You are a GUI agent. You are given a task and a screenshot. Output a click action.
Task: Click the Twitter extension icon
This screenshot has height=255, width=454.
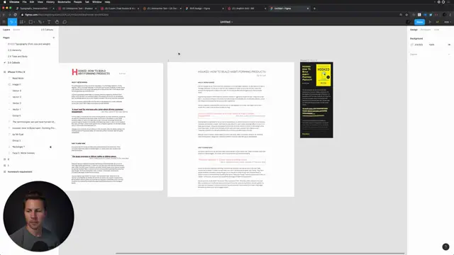[x=431, y=15]
